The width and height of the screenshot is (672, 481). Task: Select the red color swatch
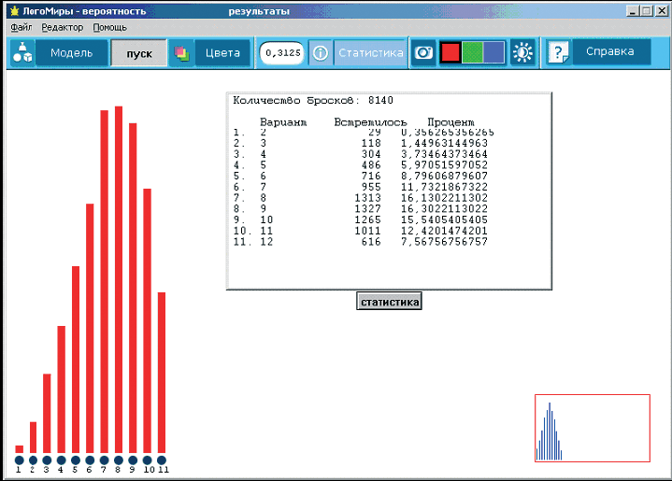pos(450,53)
